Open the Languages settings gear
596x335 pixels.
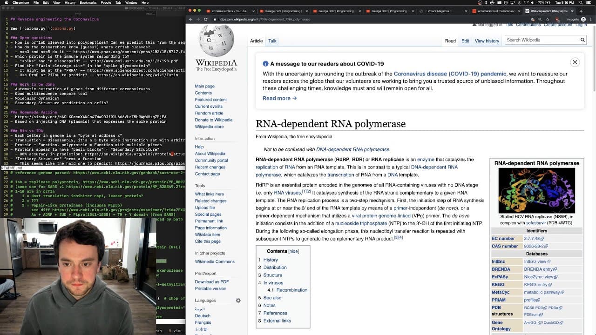pyautogui.click(x=238, y=301)
